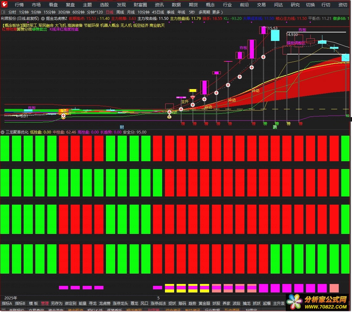Open the 国防军工 concept sector

[29, 25]
